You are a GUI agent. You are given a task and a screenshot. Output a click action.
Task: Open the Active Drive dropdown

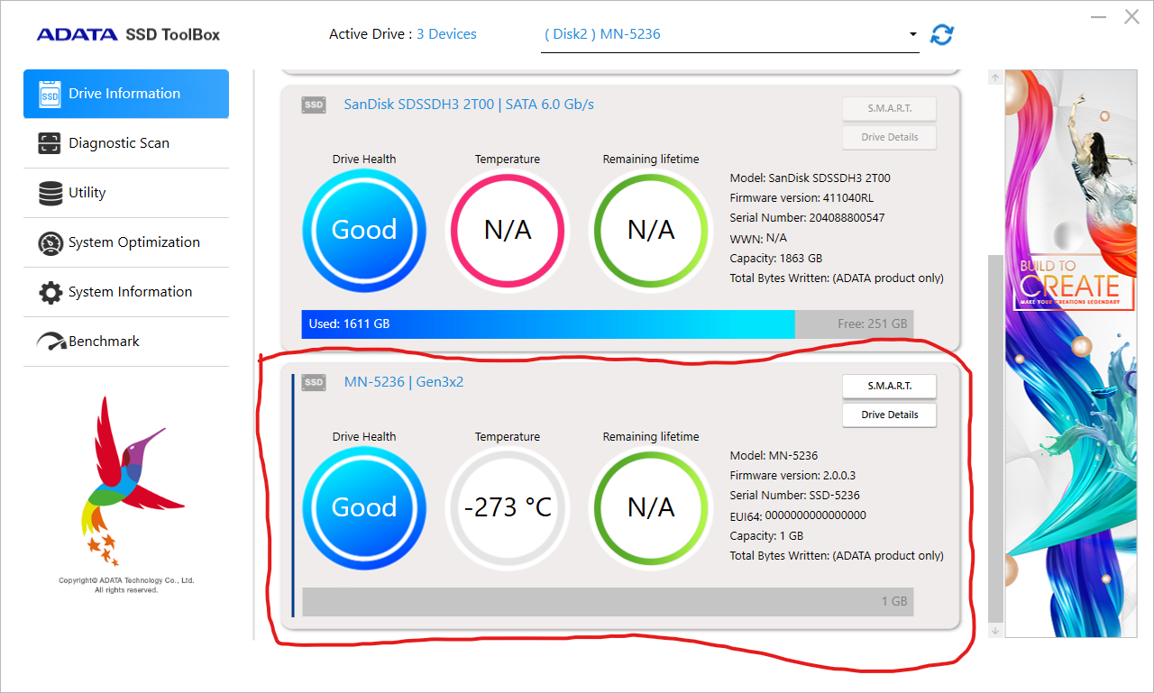(x=730, y=34)
